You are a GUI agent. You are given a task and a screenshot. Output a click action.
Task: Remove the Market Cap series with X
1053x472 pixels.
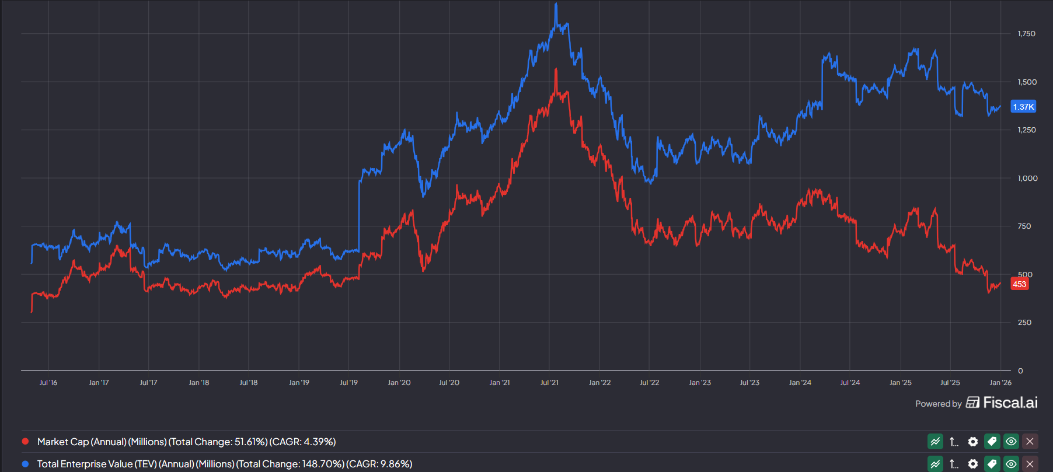1030,442
